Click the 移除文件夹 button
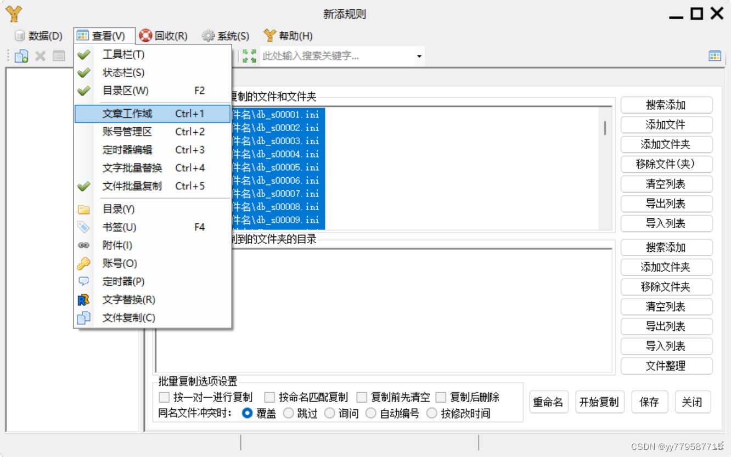Image resolution: width=731 pixels, height=457 pixels. [666, 287]
